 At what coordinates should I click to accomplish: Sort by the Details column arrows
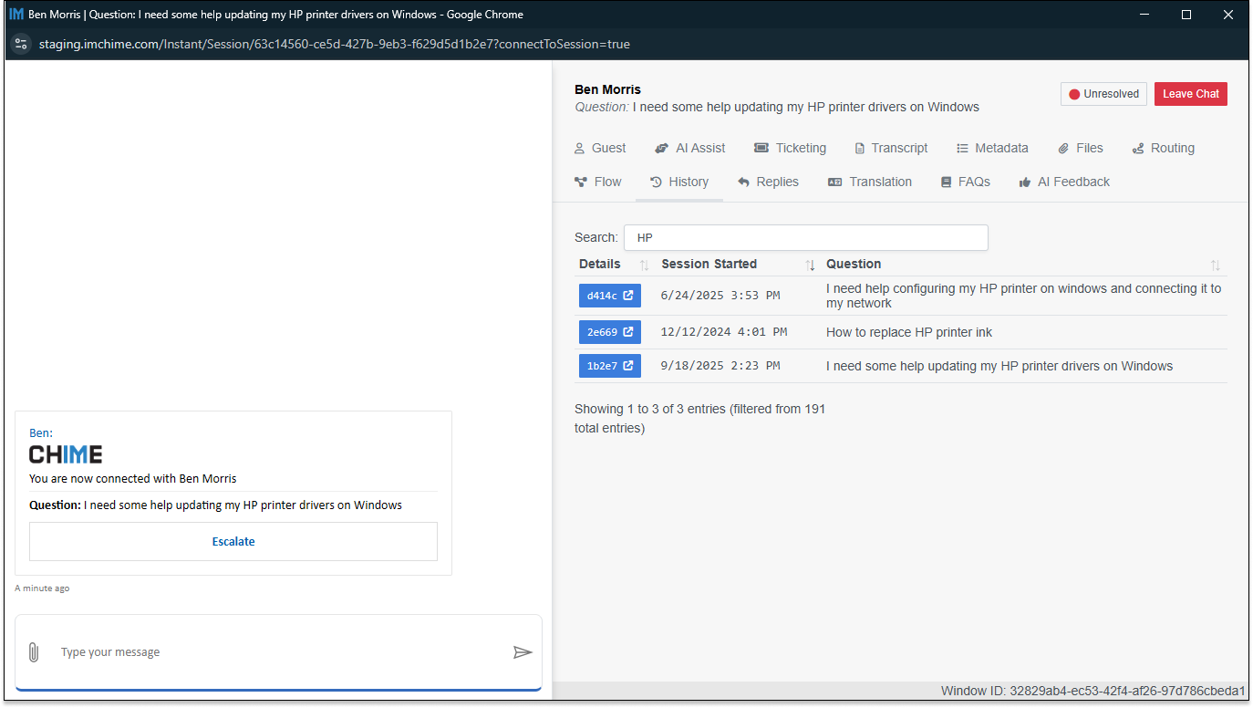pyautogui.click(x=644, y=265)
